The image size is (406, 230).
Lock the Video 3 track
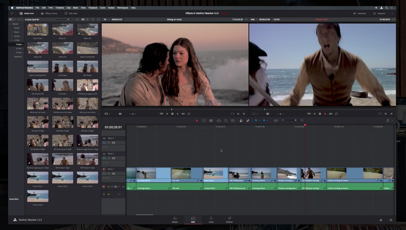coord(108,143)
